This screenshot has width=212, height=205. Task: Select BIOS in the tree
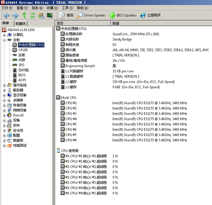[x=22, y=75]
